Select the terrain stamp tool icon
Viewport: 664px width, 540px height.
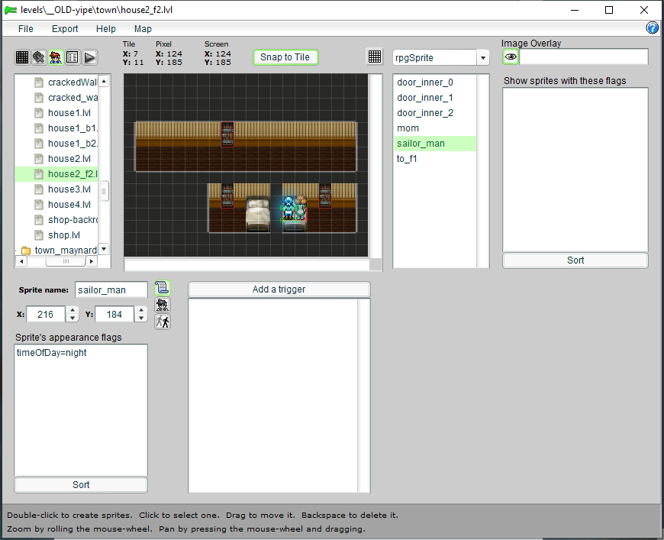pos(39,57)
